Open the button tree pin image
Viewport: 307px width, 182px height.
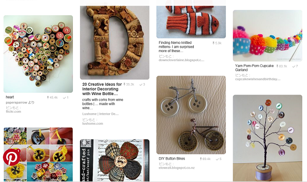tap(268, 138)
